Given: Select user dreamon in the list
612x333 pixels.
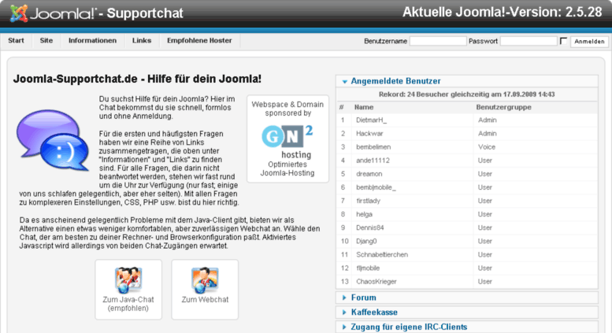Looking at the screenshot, I should [369, 174].
